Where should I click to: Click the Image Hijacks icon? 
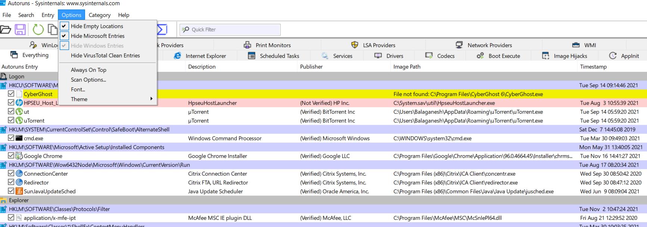545,56
